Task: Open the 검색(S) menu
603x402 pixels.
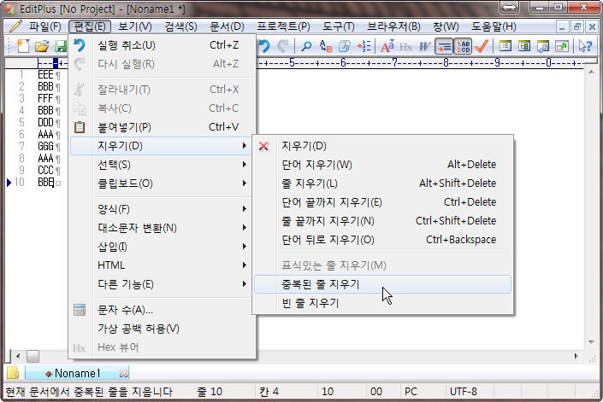Action: 180,26
